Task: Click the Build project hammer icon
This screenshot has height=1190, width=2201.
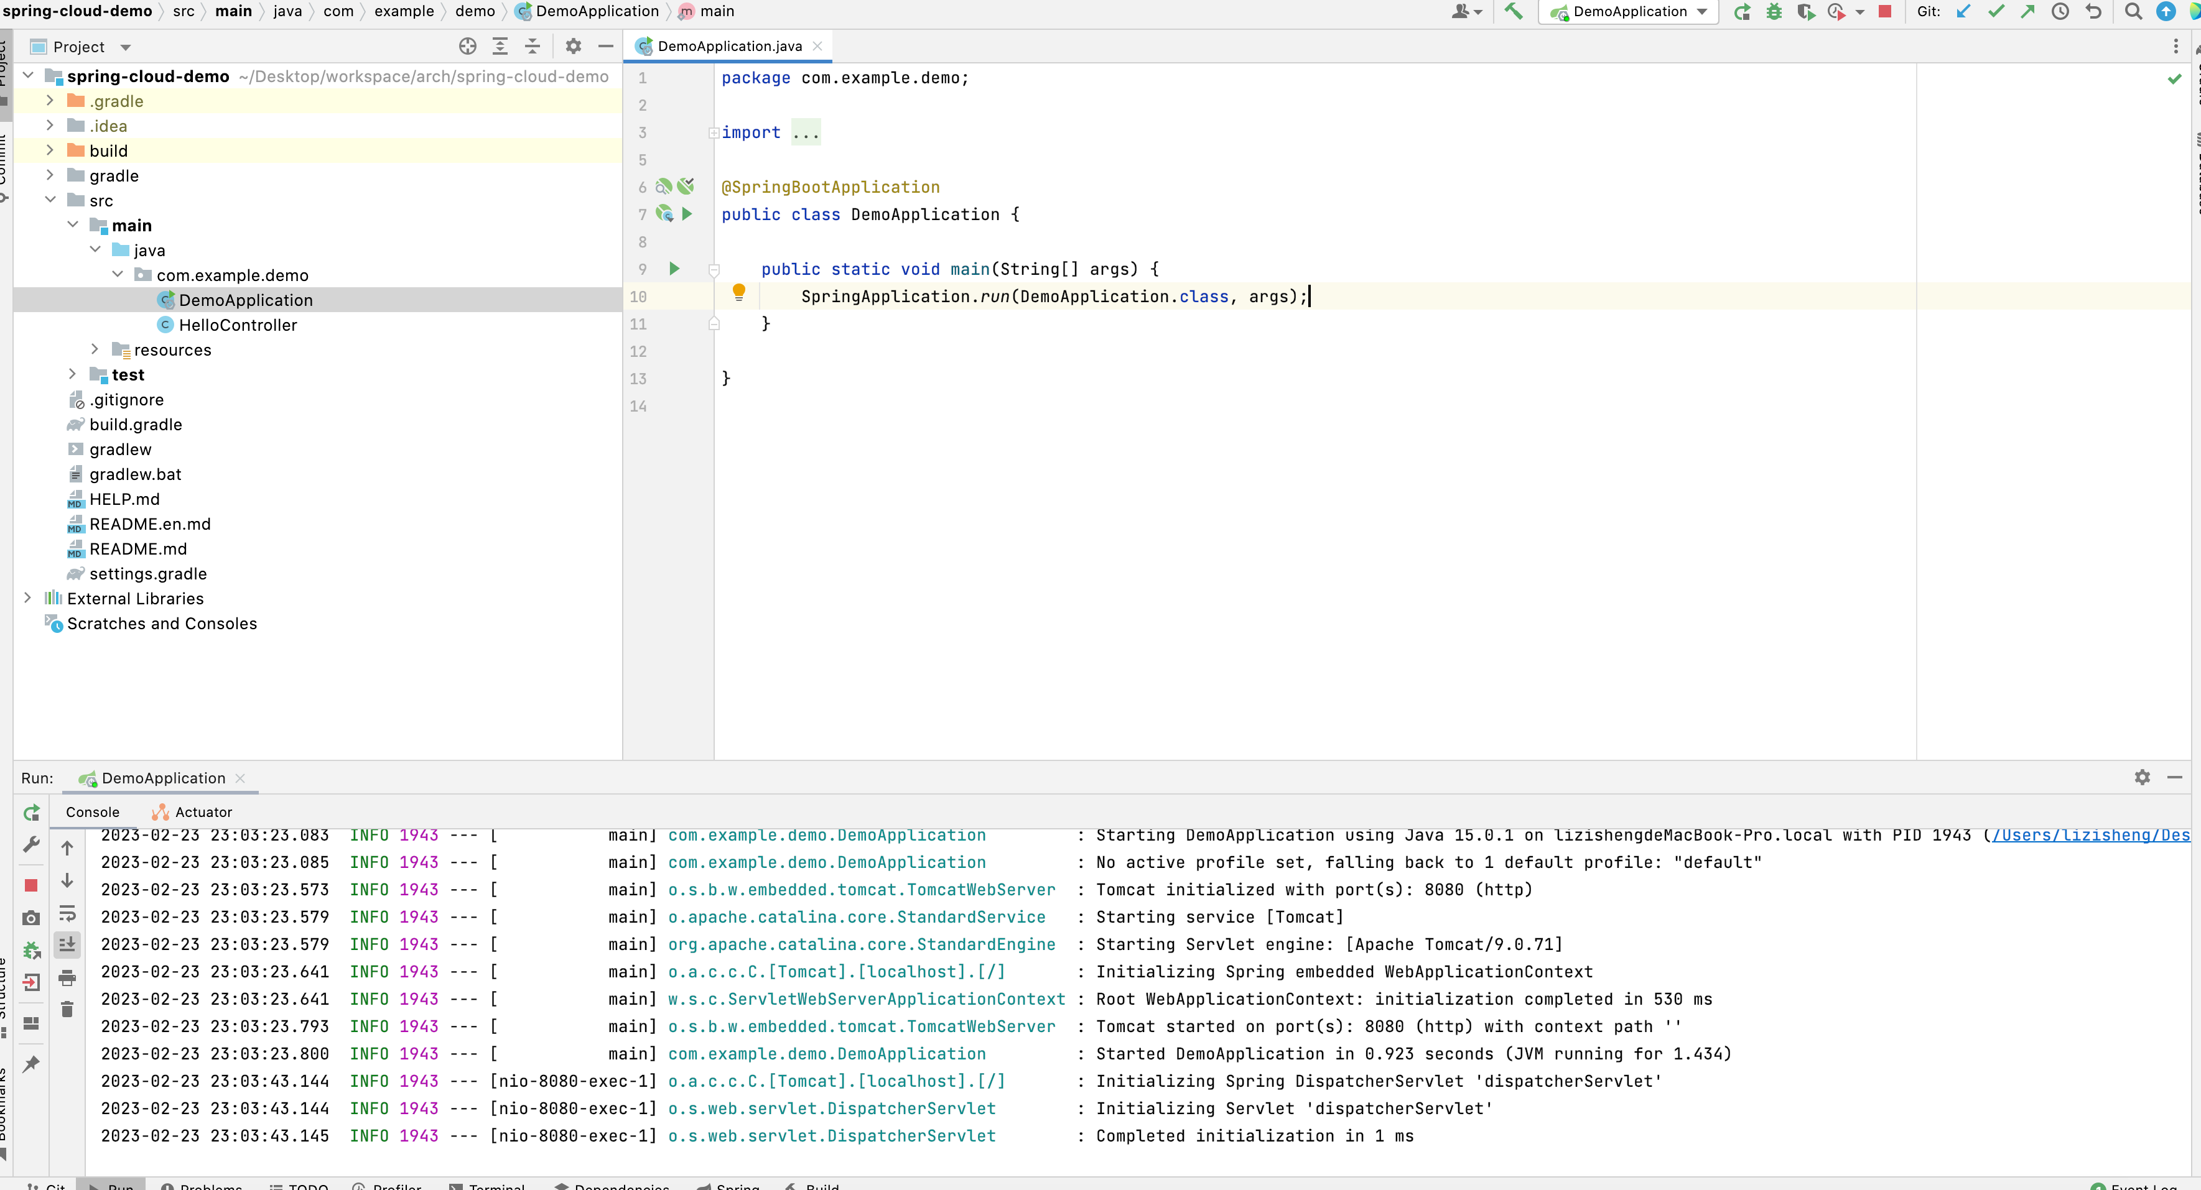Action: click(1513, 12)
